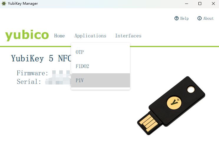Screen dimensions: 219x151
Task: Click the green yubico logo
Action: [27, 35]
